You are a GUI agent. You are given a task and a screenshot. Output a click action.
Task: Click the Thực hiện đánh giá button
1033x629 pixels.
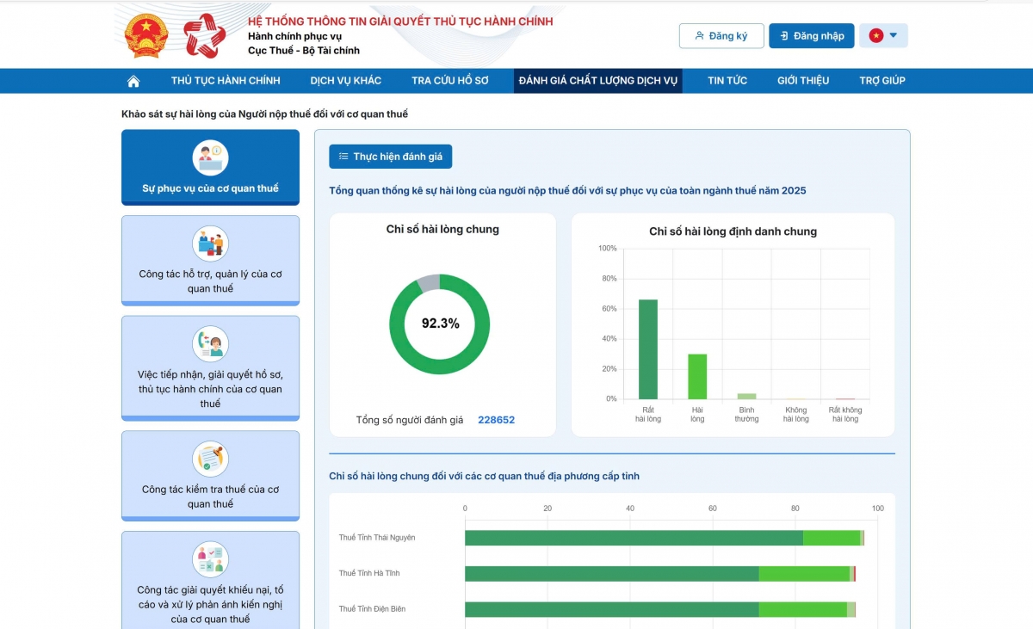point(391,157)
